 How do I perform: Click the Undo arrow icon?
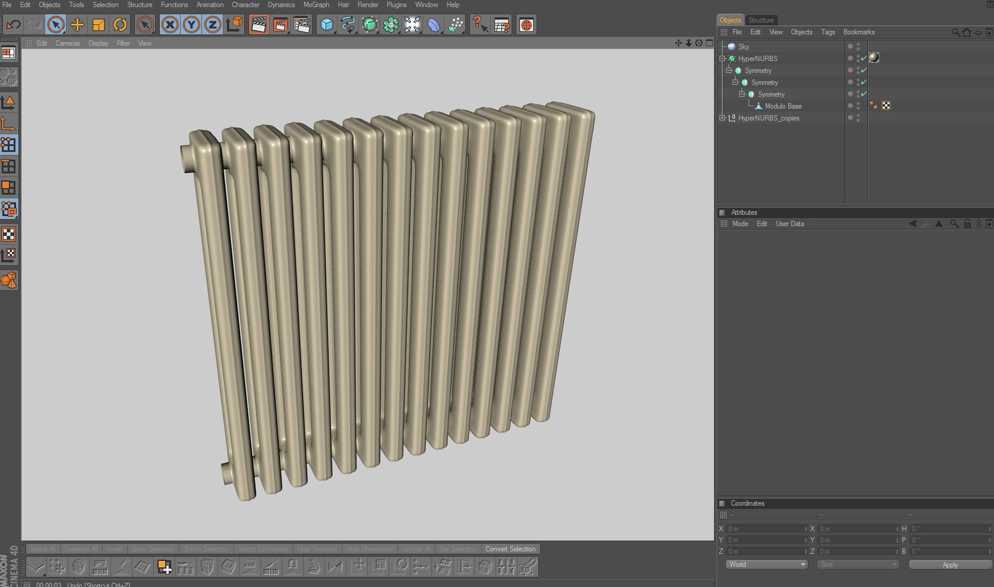coord(13,25)
